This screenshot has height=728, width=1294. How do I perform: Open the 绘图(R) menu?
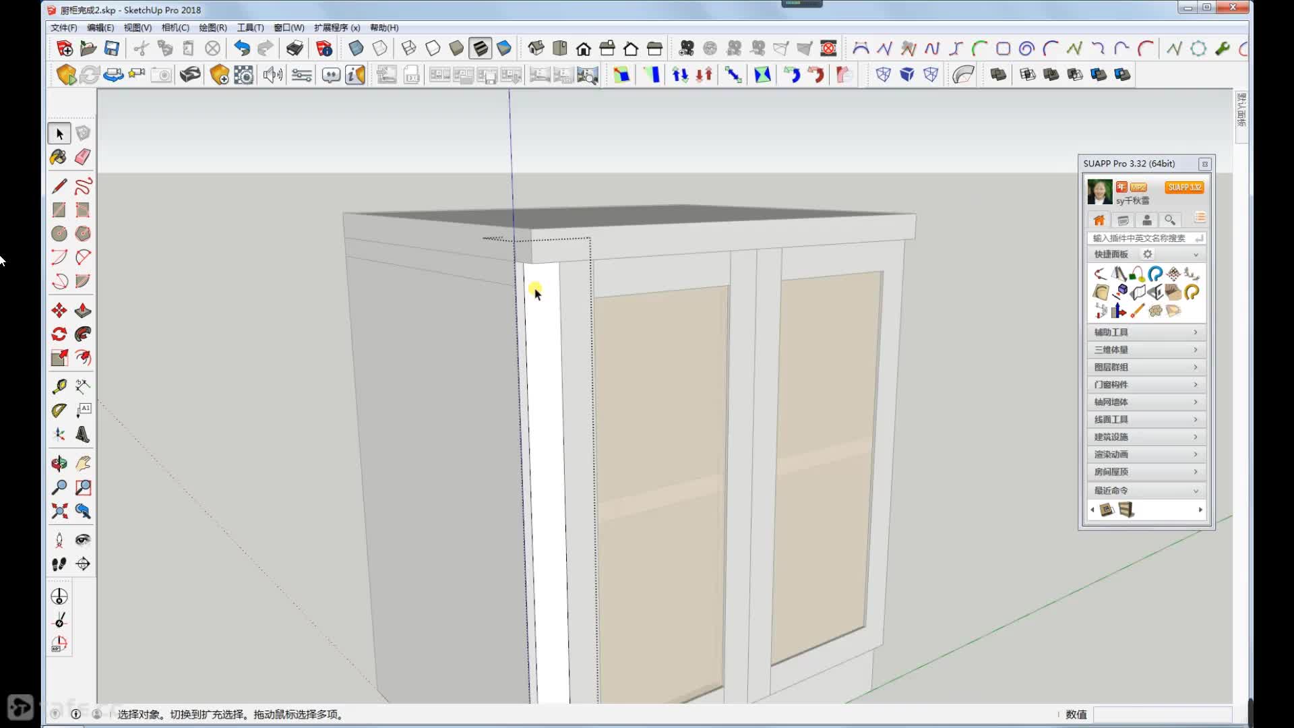(213, 28)
